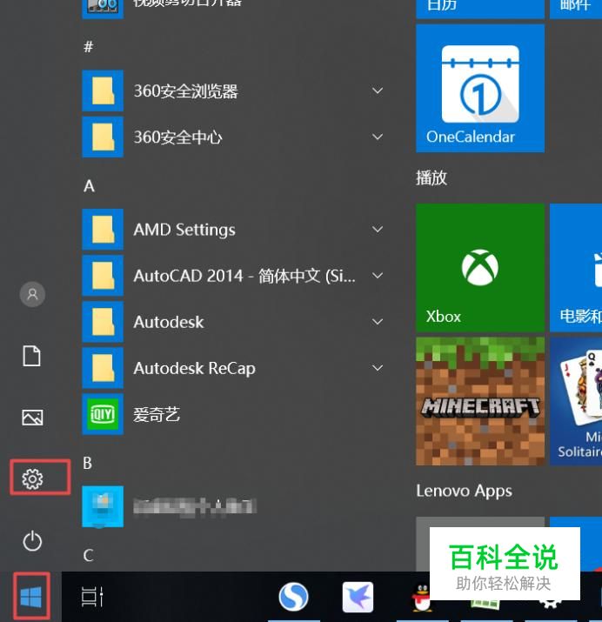602x622 pixels.
Task: Expand the 360安全中心 folder chevron
Action: [378, 137]
